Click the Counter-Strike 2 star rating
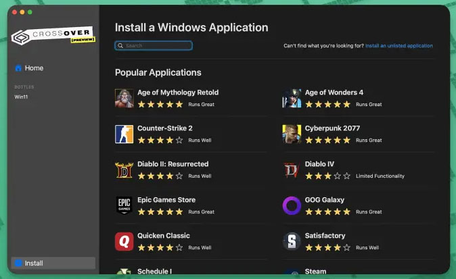Viewport: 456px width, 279px height. [160, 141]
